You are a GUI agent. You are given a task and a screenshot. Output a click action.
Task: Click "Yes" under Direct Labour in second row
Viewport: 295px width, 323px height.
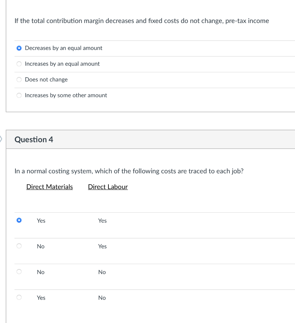coord(102,246)
